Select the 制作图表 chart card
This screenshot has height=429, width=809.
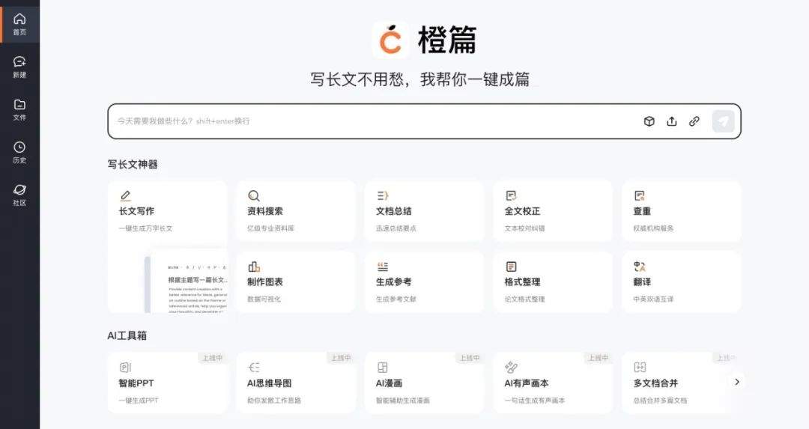296,282
